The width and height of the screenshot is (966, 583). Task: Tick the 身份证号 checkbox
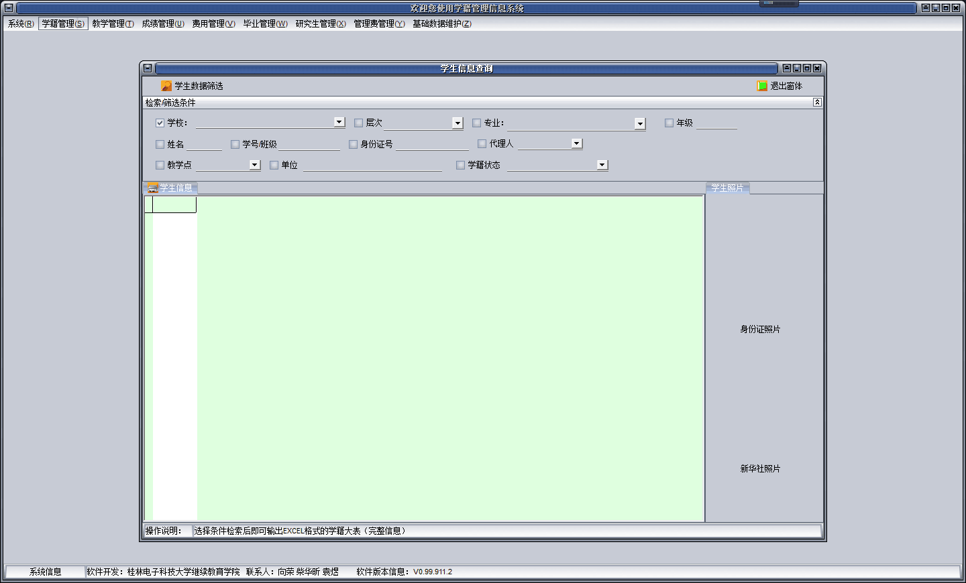coord(353,144)
